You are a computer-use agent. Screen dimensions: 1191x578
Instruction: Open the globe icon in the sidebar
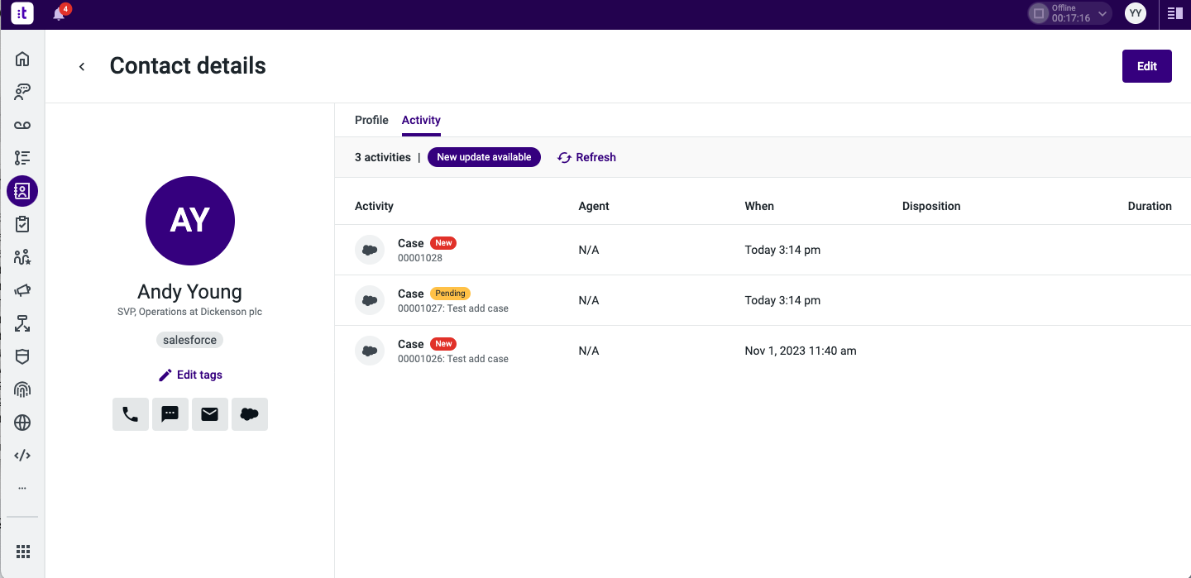[x=22, y=423]
